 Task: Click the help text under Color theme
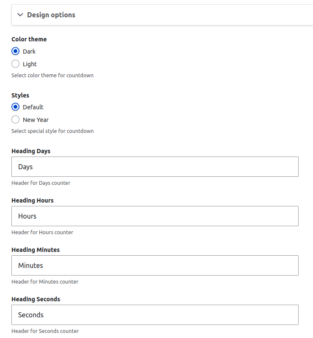52,75
